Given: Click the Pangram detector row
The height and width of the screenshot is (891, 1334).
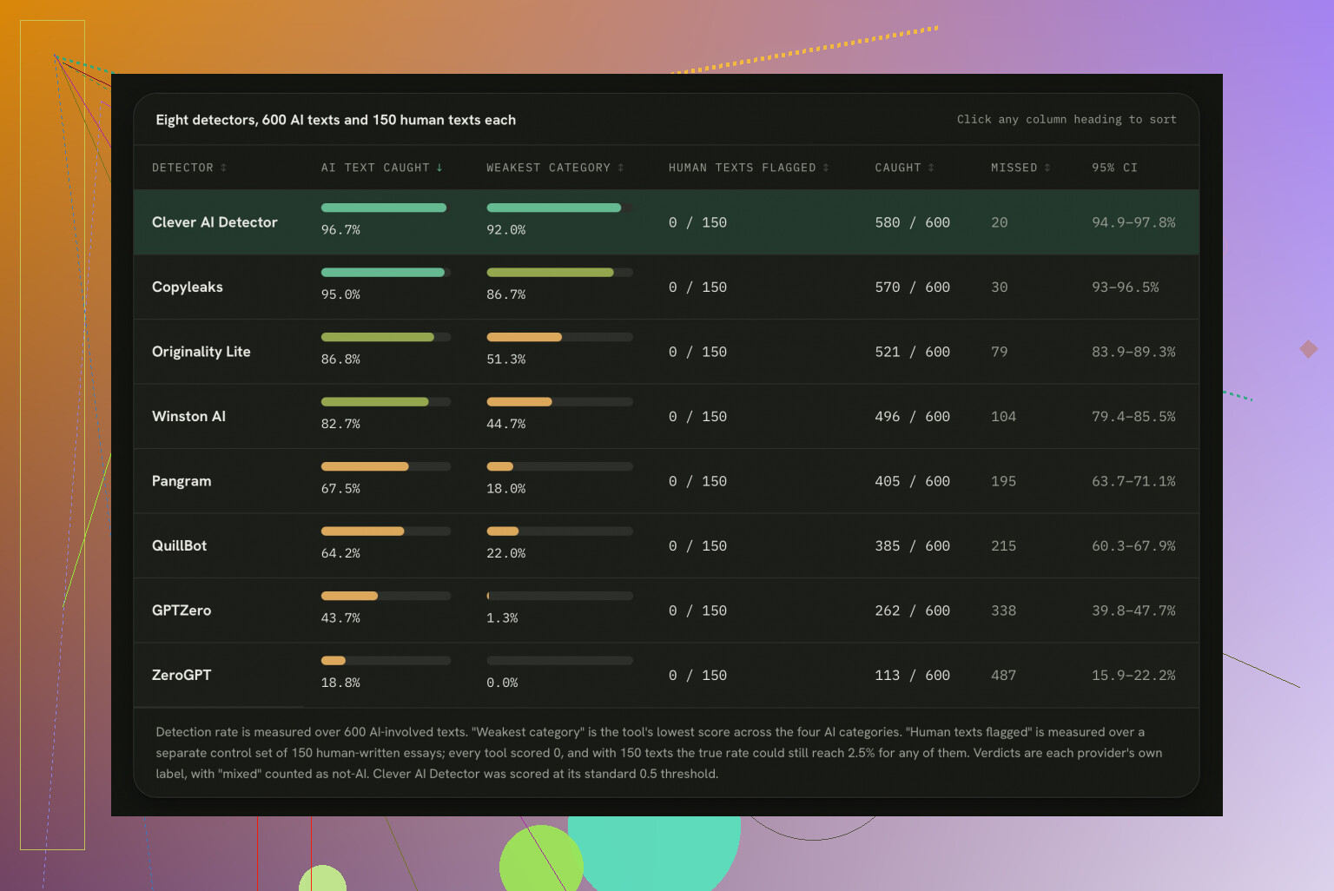Looking at the screenshot, I should [x=666, y=481].
